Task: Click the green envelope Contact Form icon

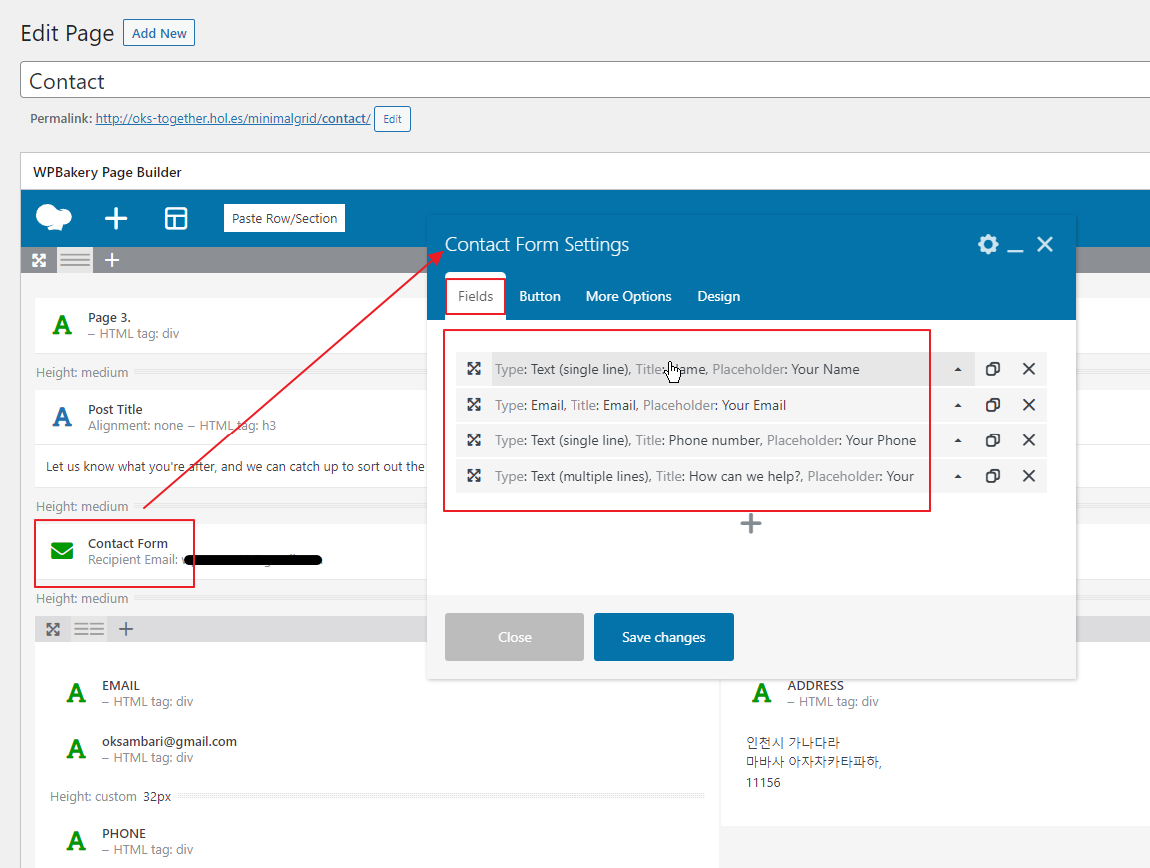Action: (62, 551)
